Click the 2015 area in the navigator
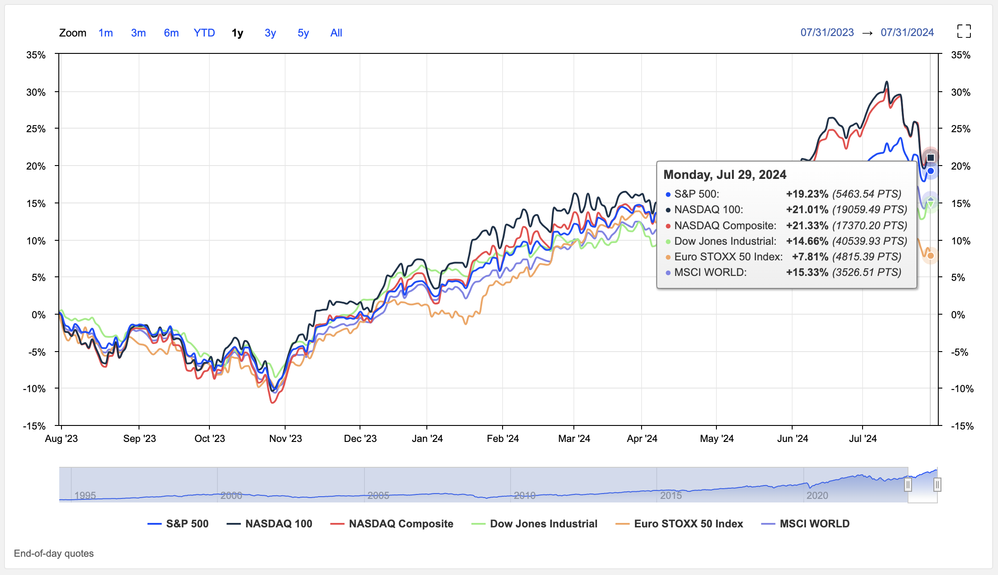This screenshot has height=575, width=998. (671, 495)
